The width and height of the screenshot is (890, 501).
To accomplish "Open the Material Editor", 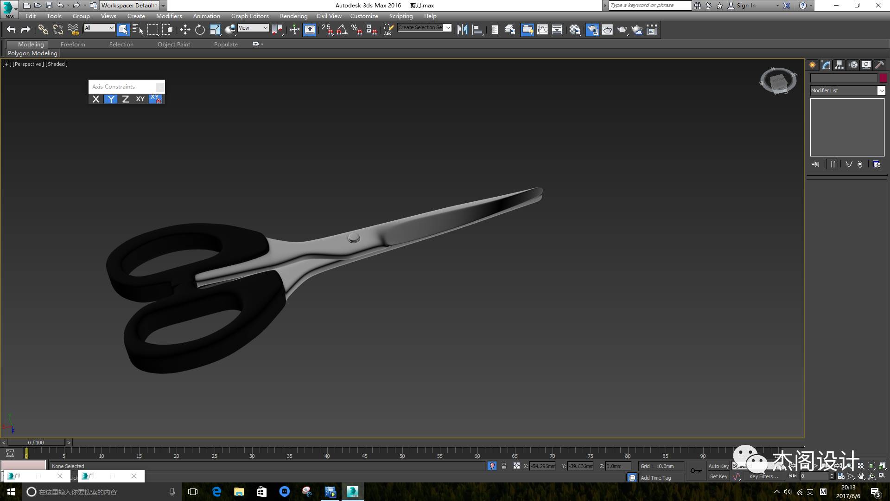I will pyautogui.click(x=575, y=30).
